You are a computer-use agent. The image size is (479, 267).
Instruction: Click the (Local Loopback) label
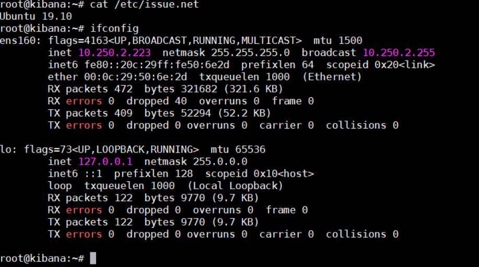coord(235,185)
